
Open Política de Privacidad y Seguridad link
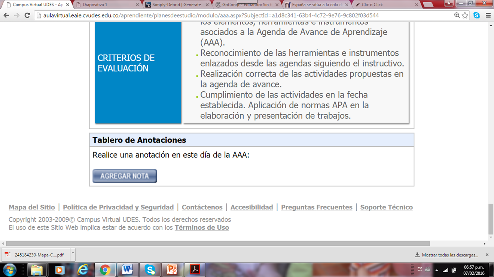click(x=118, y=207)
